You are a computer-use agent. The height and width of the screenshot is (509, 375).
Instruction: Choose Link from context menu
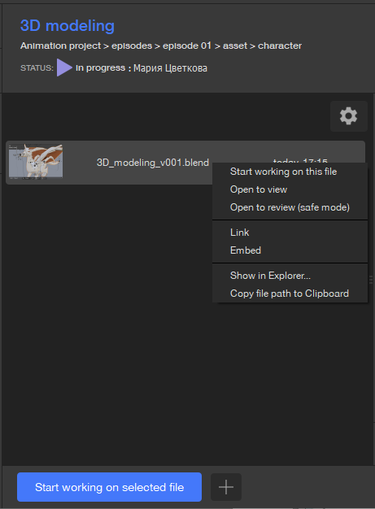[240, 233]
